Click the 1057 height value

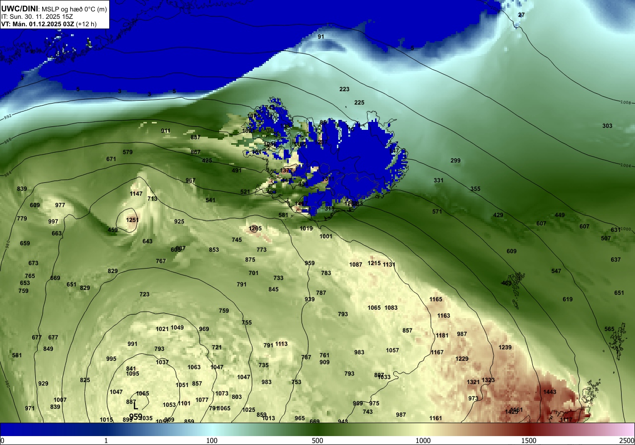pyautogui.click(x=392, y=350)
